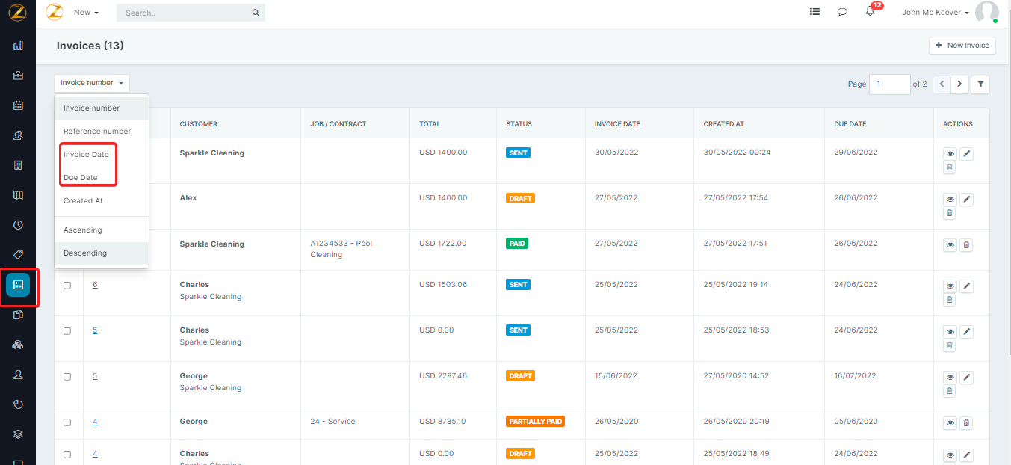
Task: Expand the New dropdown in top bar
Action: click(x=86, y=13)
